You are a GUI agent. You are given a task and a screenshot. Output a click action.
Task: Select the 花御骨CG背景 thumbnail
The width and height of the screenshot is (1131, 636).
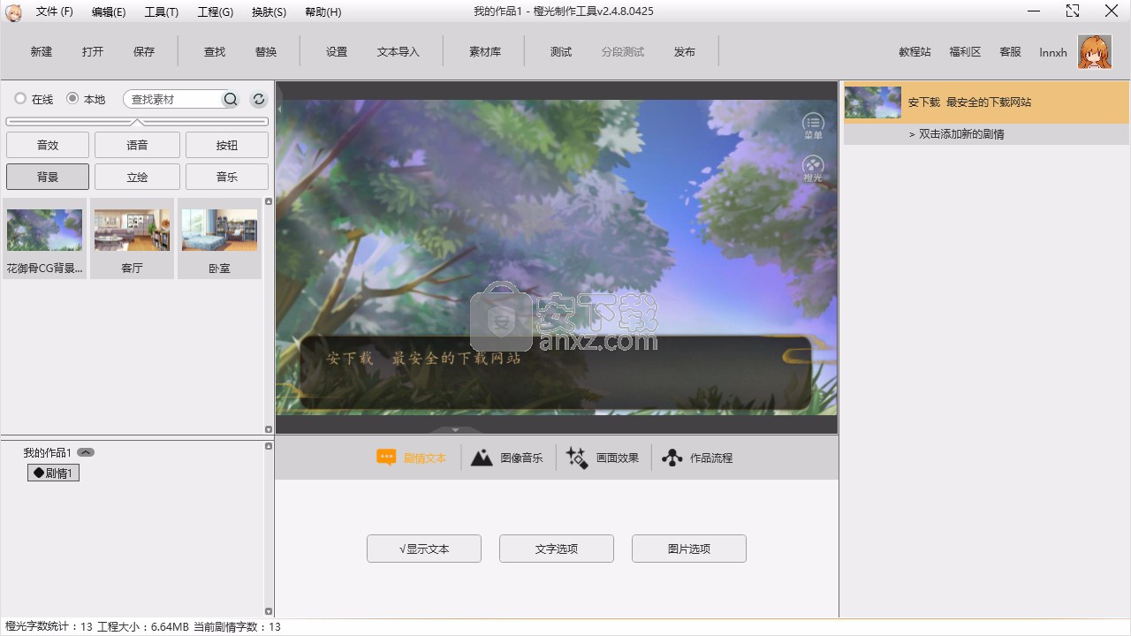(x=45, y=239)
